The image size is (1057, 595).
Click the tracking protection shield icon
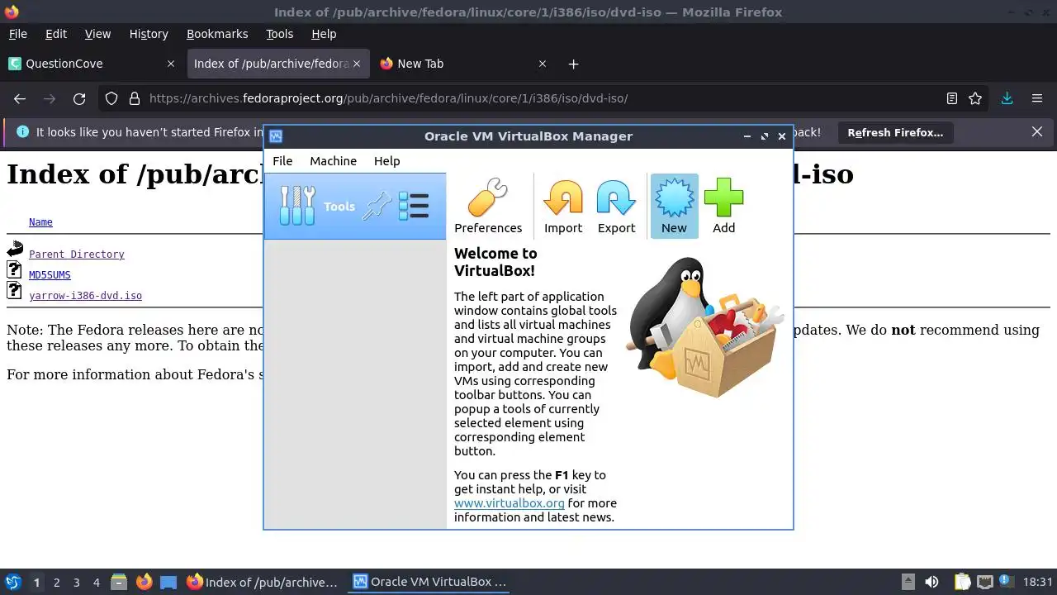(x=111, y=98)
